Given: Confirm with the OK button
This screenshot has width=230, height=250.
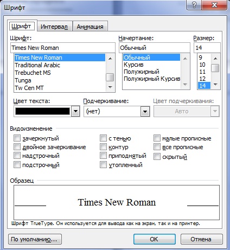Looking at the screenshot, I should coord(155,239).
